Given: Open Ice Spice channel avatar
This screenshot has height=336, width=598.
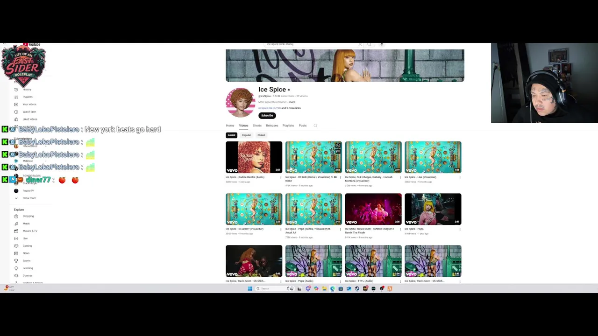Looking at the screenshot, I should pos(241,102).
